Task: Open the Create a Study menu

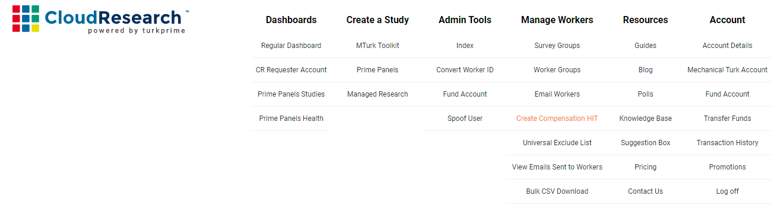Action: point(378,20)
